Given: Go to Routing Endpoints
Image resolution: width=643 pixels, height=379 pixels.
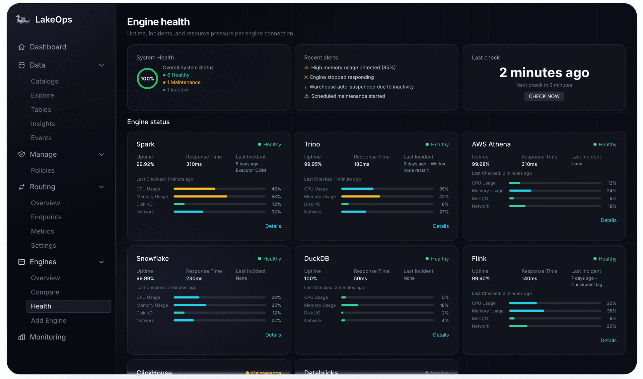Looking at the screenshot, I should coord(46,217).
